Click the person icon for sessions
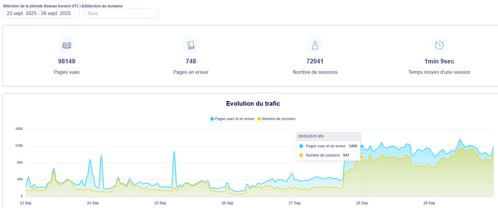The width and height of the screenshot is (498, 208). point(315,45)
